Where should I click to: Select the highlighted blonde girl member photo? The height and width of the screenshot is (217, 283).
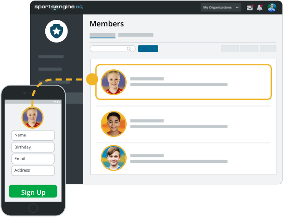coord(113,82)
